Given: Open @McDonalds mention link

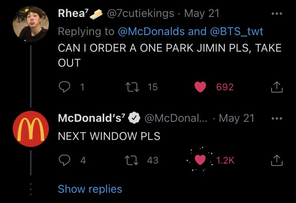Looking at the screenshot, I should click(151, 31).
